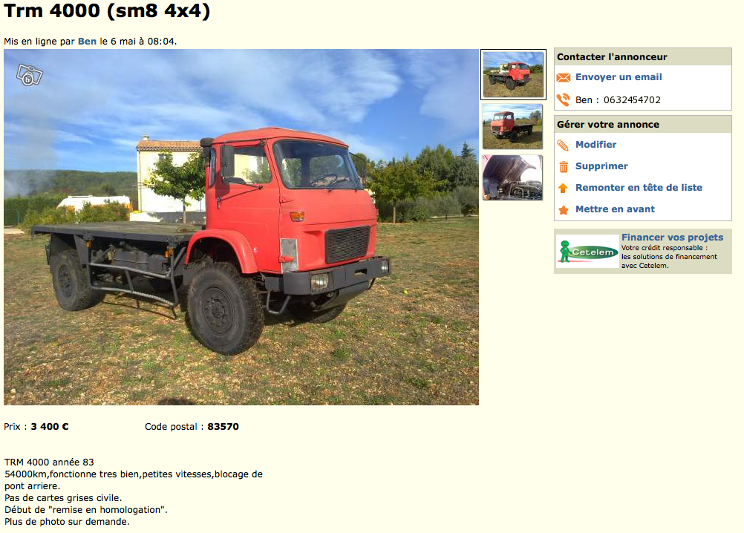This screenshot has width=744, height=533.
Task: Click the pencil icon next to Modifier
Action: click(564, 145)
